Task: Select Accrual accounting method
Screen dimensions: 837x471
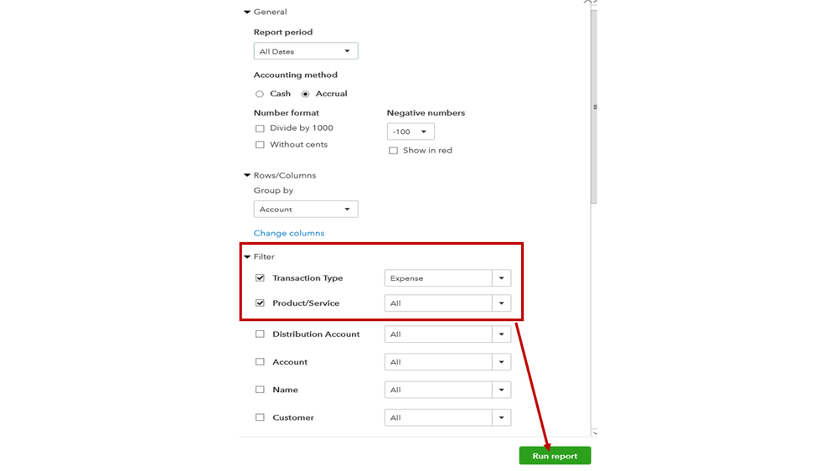Action: 306,94
